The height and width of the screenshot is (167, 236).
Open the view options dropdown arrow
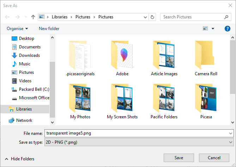pos(213,29)
